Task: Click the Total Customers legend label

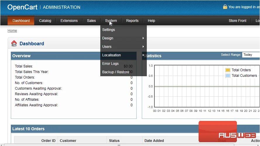Action: tap(244, 76)
